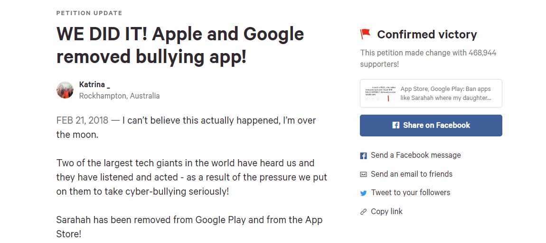The width and height of the screenshot is (546, 243).
Task: Click the Copy link text
Action: [x=386, y=211]
